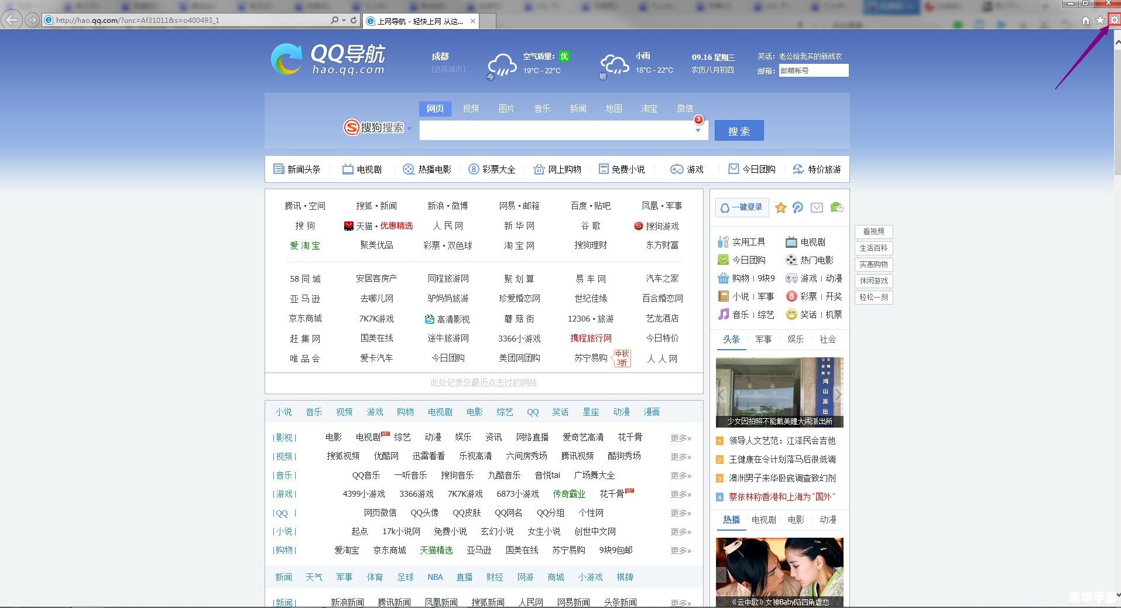The image size is (1121, 608).
Task: Open 特价旅游 icon link
Action: (817, 169)
